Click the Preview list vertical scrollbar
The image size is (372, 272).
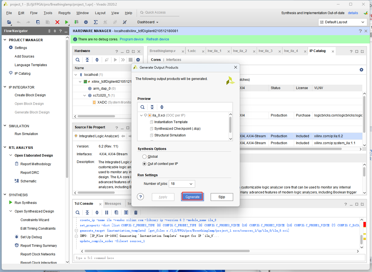pos(230,125)
